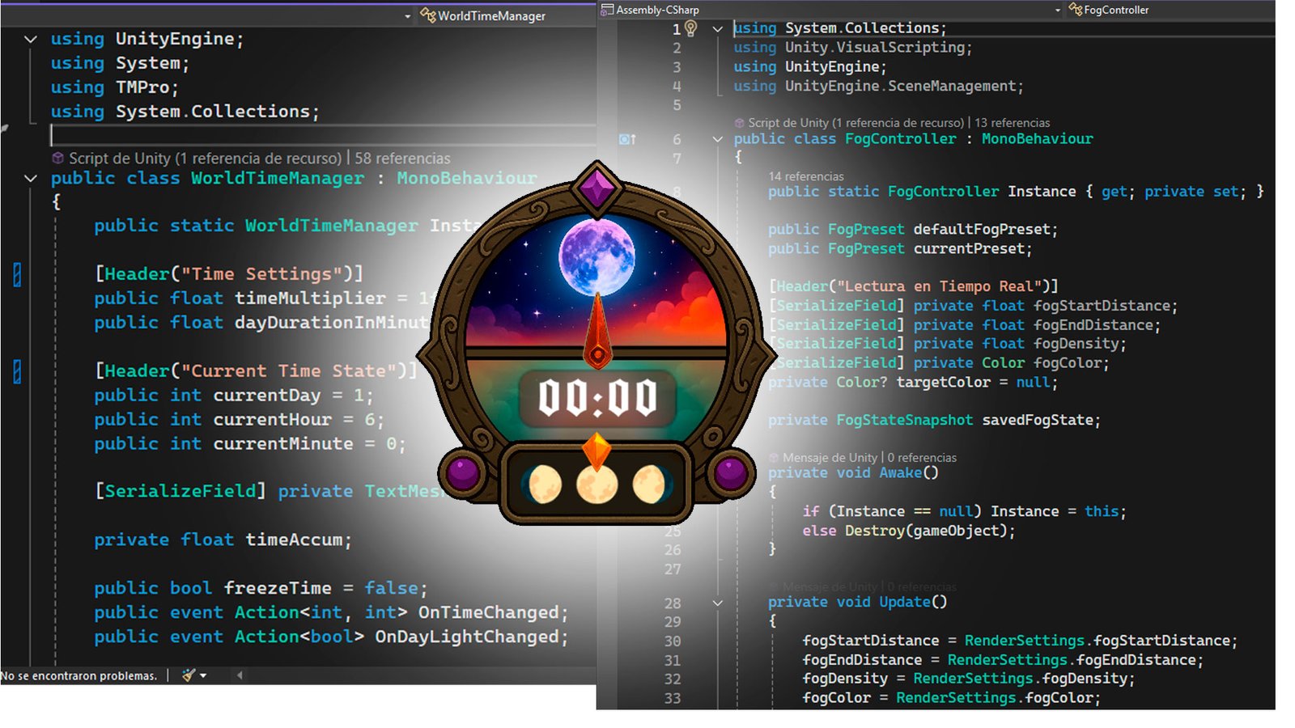Image resolution: width=1295 pixels, height=728 pixels.
Task: Click the purple gem atop the clock
Action: [597, 188]
